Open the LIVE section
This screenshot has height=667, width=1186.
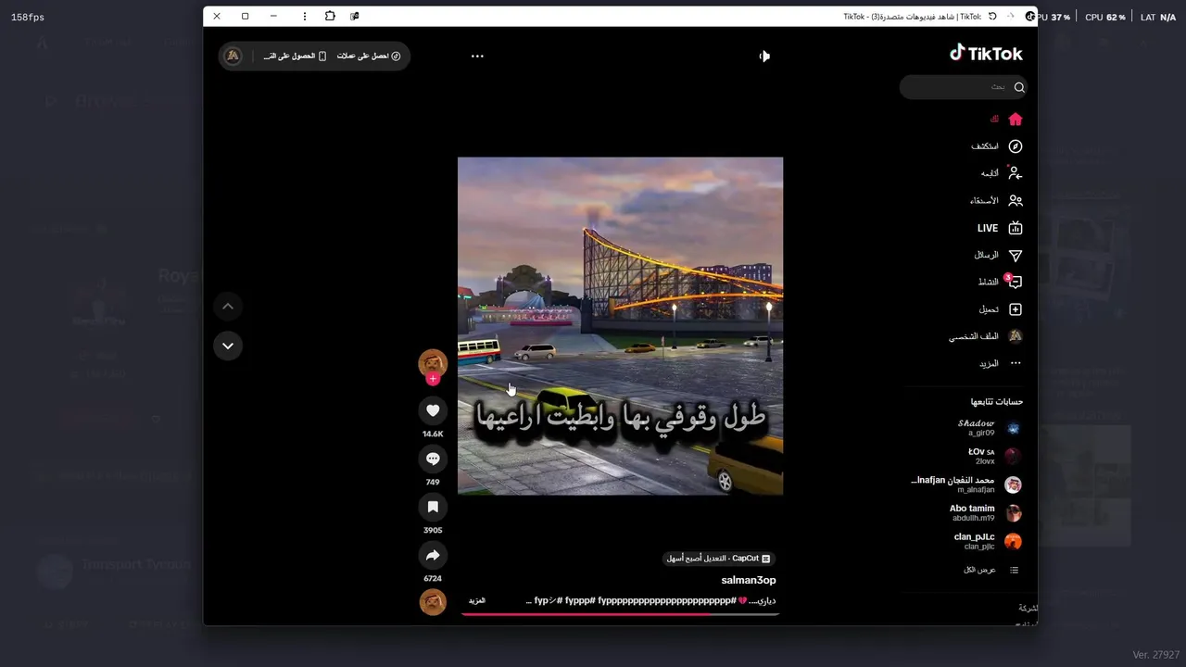point(999,228)
